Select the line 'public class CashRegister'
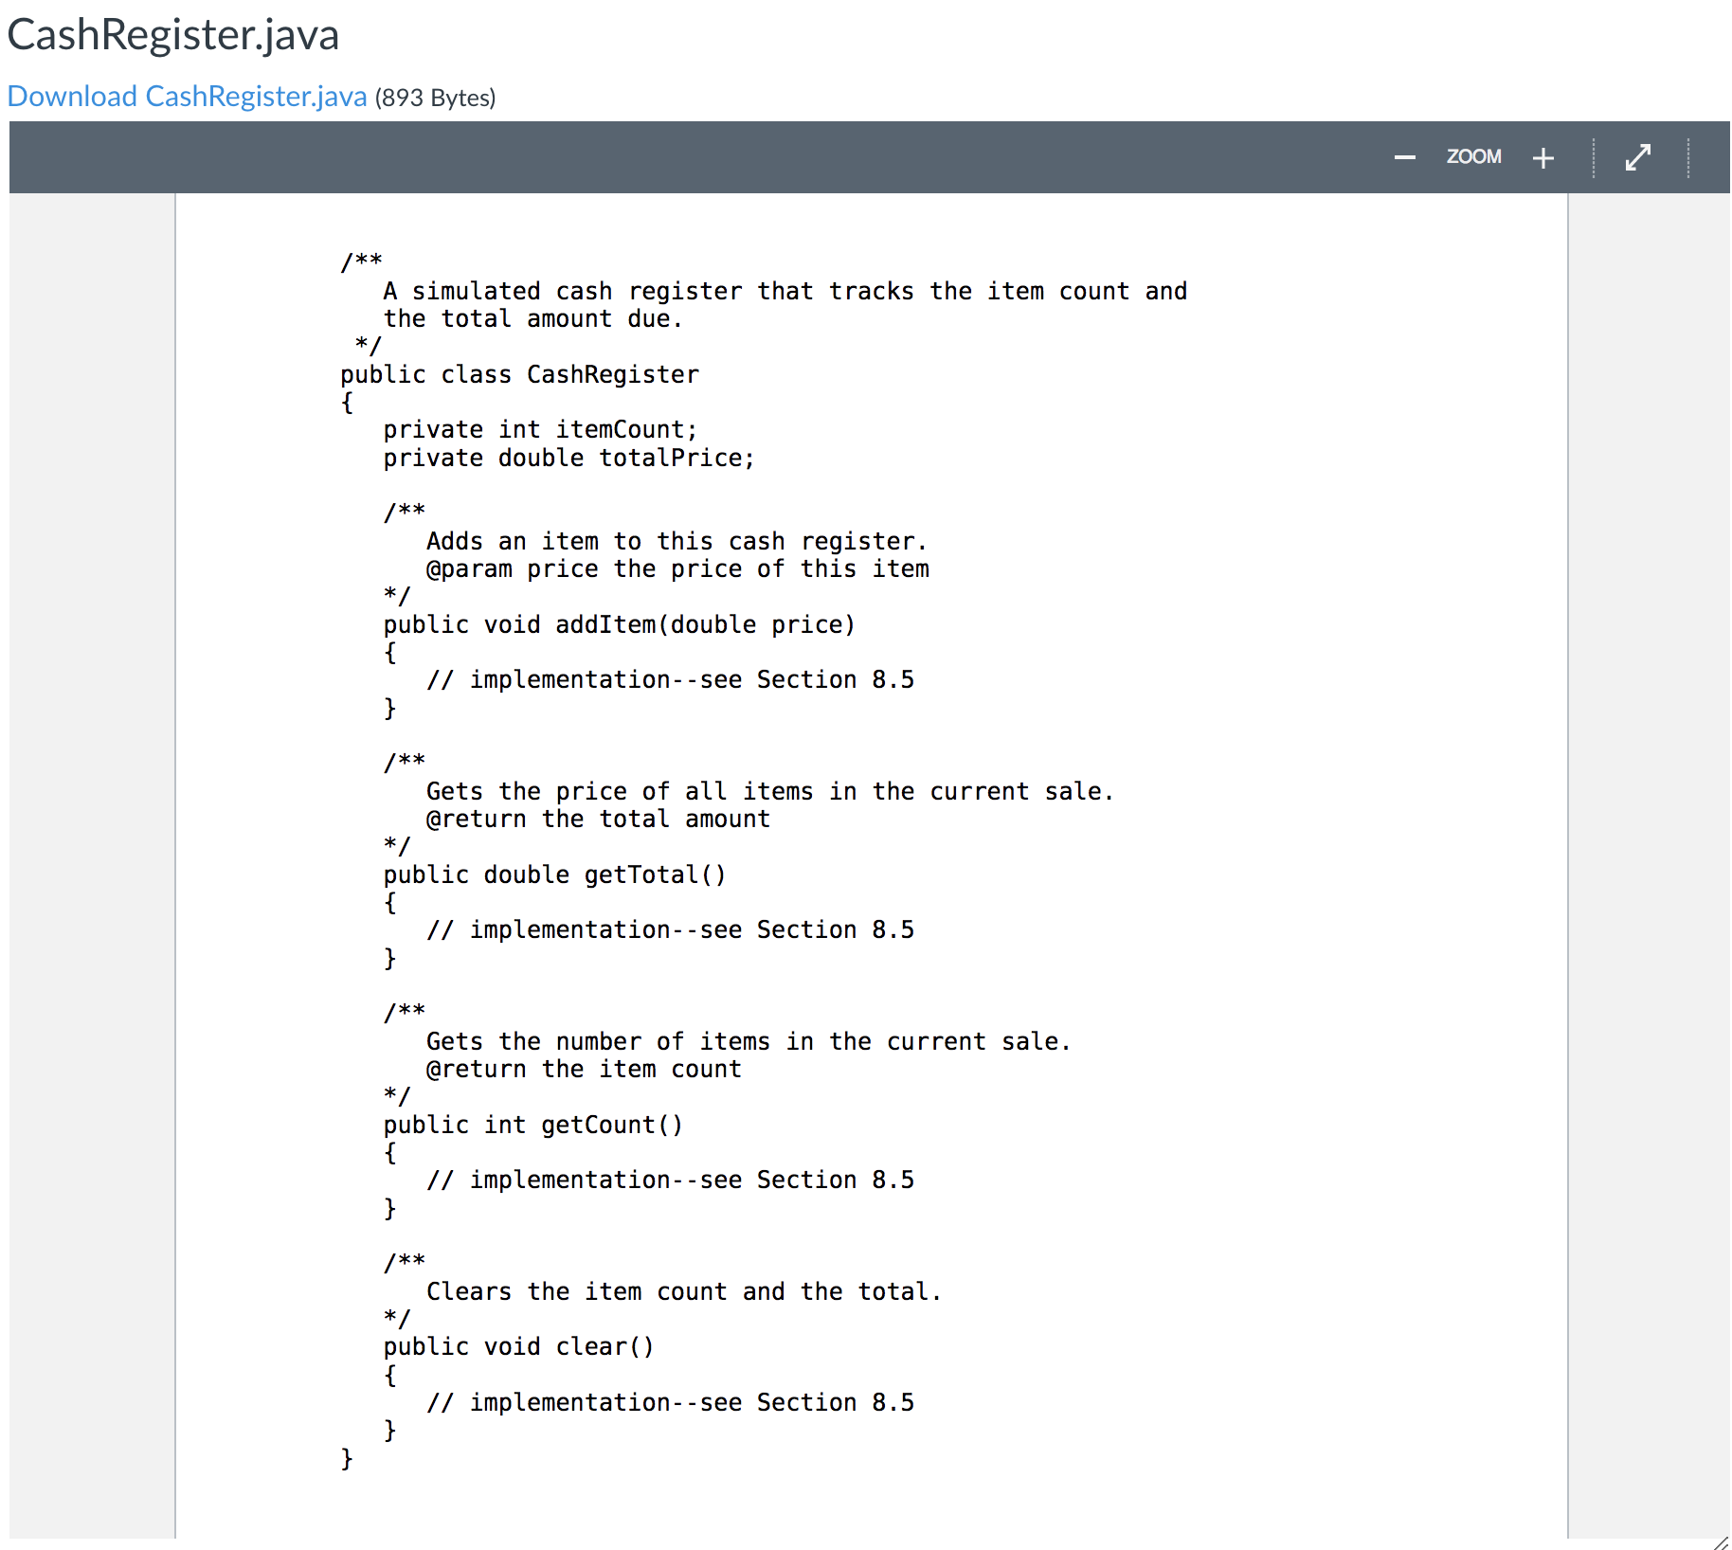This screenshot has width=1732, height=1550. click(521, 373)
